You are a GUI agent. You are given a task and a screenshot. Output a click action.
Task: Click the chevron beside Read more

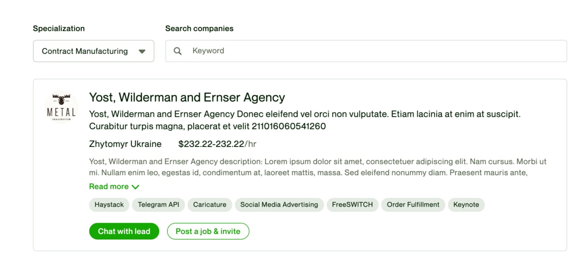(135, 187)
